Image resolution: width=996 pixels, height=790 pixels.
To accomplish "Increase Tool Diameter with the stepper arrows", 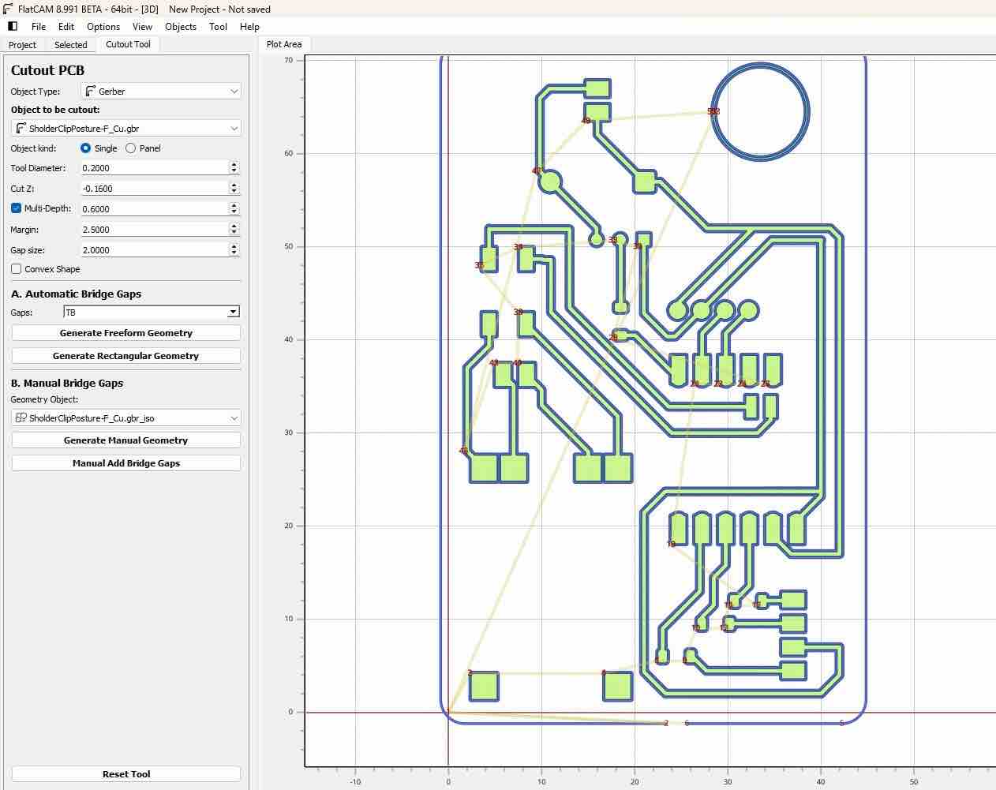I will [234, 164].
